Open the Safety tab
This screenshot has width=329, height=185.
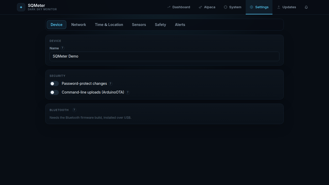pos(160,25)
